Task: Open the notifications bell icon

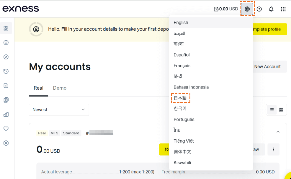Action: pos(271,9)
